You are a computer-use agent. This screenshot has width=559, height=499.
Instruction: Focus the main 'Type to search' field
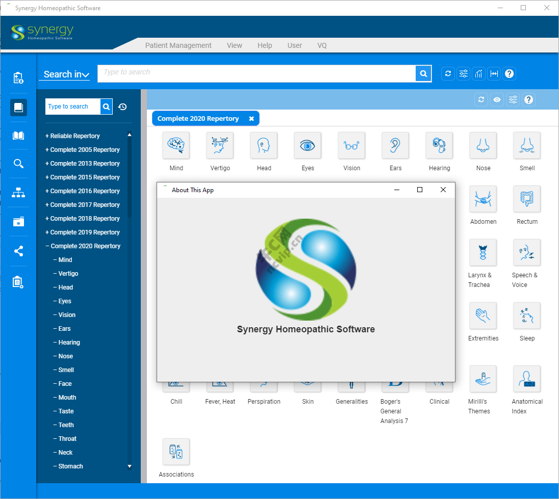tap(257, 74)
